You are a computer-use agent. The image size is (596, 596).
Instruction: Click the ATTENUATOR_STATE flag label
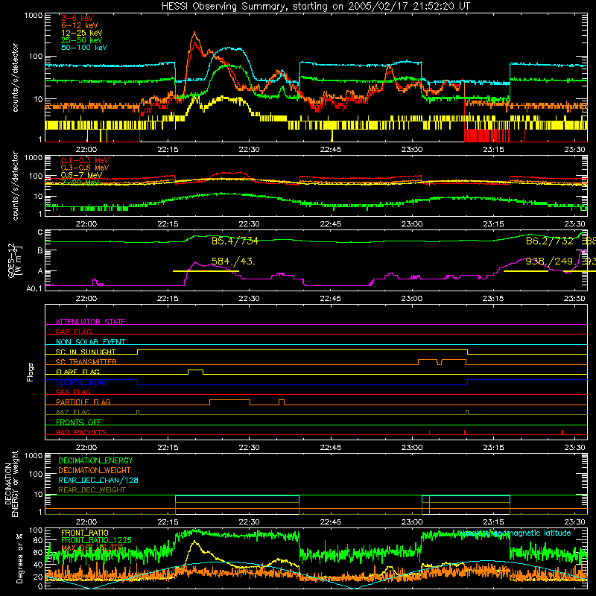coord(90,322)
